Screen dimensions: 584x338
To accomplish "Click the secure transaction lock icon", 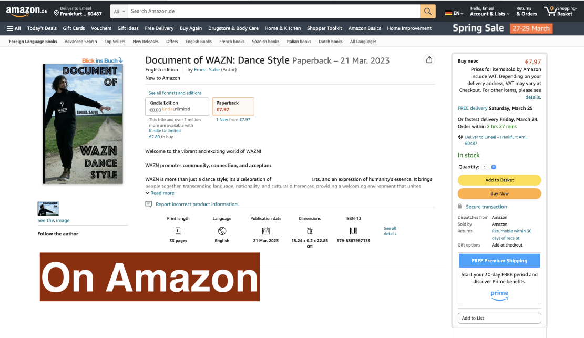I will pyautogui.click(x=459, y=206).
